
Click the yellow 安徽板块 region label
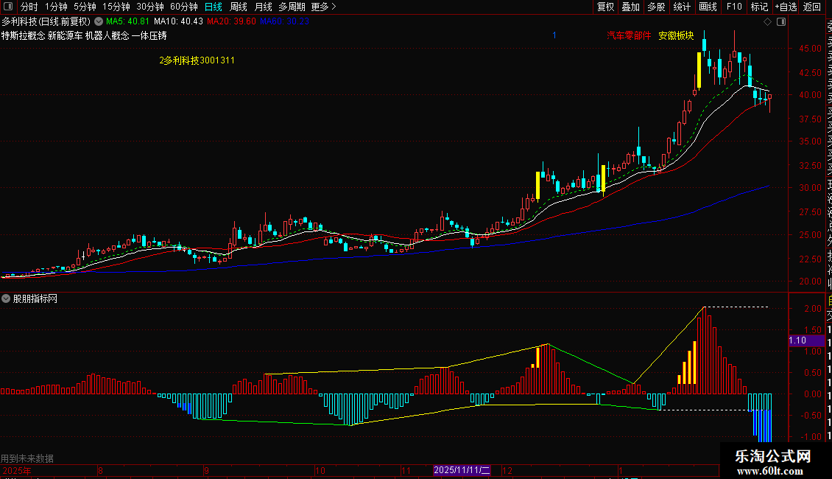coord(676,35)
